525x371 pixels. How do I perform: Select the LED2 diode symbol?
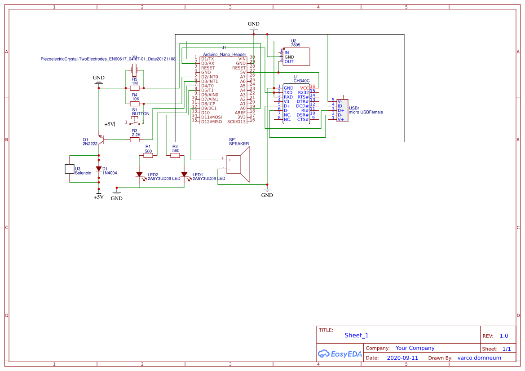coord(139,175)
